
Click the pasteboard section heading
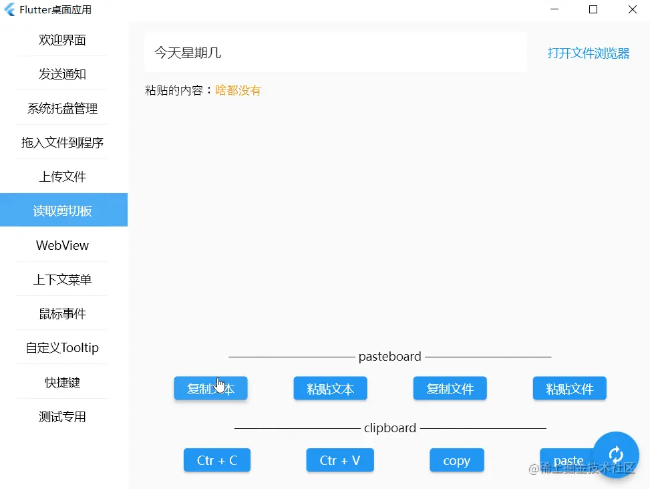coord(389,356)
